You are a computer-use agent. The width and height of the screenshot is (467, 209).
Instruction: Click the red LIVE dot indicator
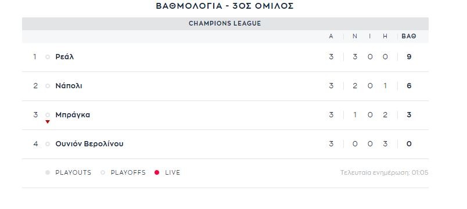point(157,172)
